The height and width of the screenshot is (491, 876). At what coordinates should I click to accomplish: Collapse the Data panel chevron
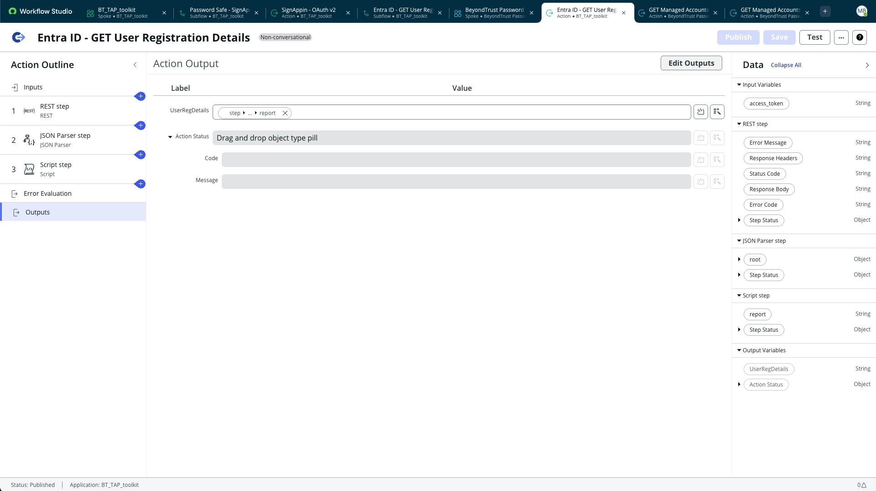(867, 65)
